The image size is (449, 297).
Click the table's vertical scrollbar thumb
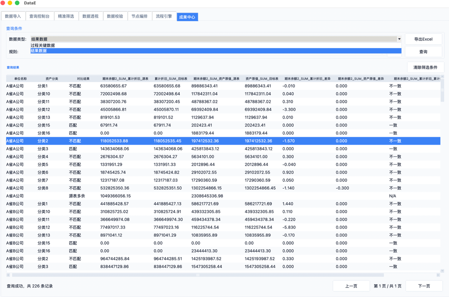(442, 90)
